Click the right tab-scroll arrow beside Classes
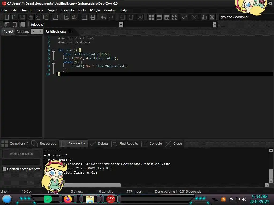Screen dimensions: 274x205 [x=40, y=31]
